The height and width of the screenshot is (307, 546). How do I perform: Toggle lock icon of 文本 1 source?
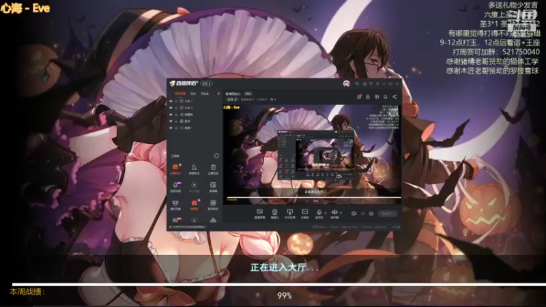[x=176, y=101]
